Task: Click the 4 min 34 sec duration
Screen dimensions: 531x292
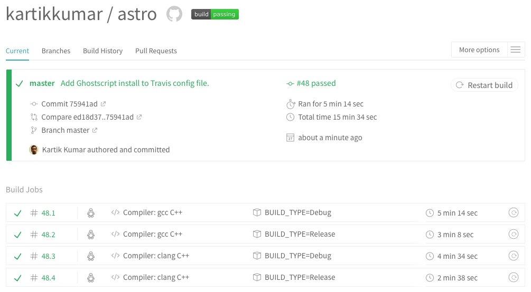Action: pyautogui.click(x=457, y=256)
